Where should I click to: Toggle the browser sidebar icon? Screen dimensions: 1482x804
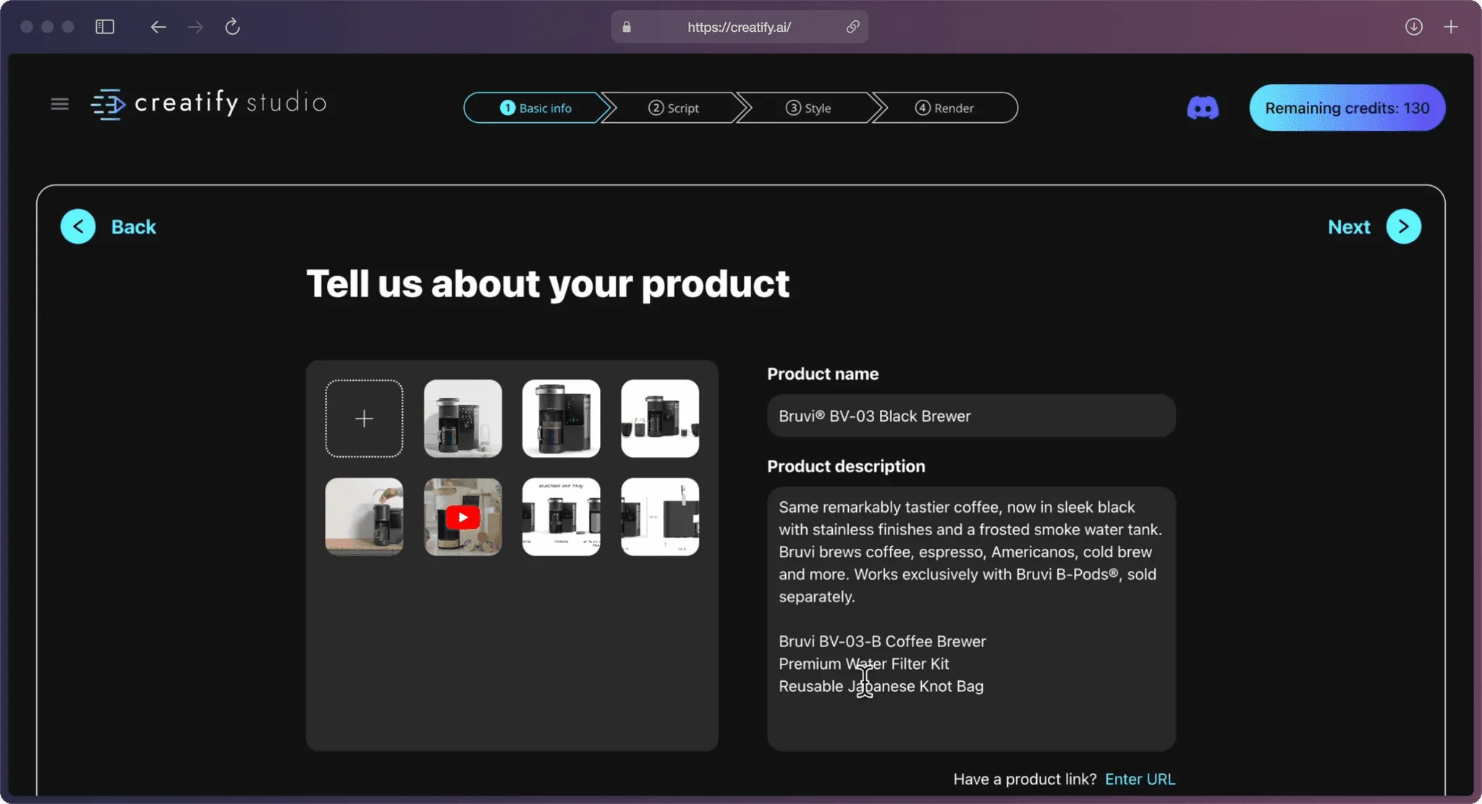(105, 27)
